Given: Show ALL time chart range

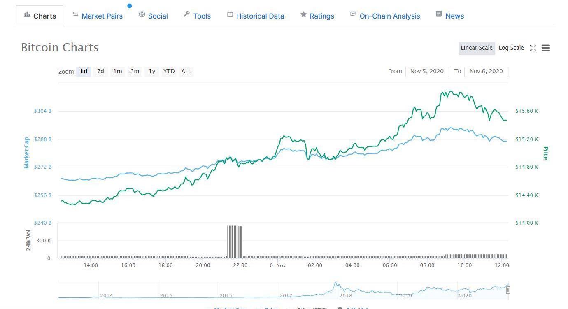Looking at the screenshot, I should [186, 72].
